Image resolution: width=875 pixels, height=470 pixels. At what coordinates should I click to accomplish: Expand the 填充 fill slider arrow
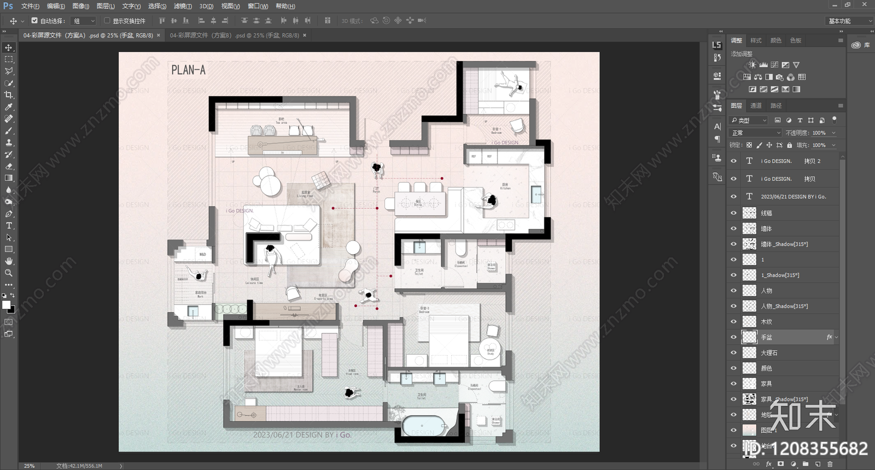tap(834, 145)
